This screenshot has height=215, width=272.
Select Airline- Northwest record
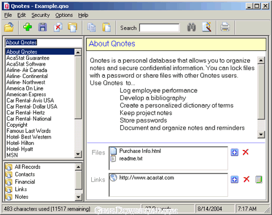(x=40, y=82)
